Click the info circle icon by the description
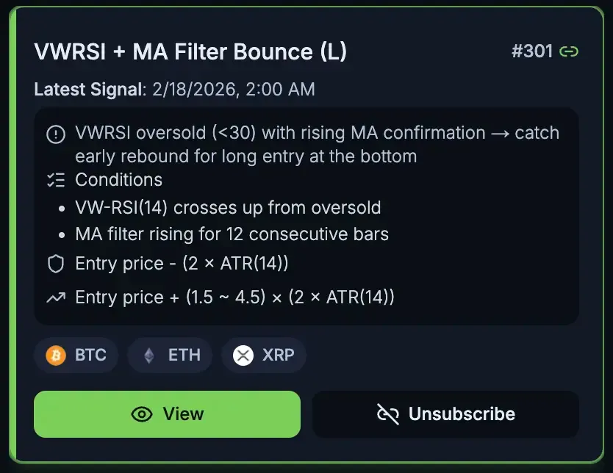 (55, 134)
